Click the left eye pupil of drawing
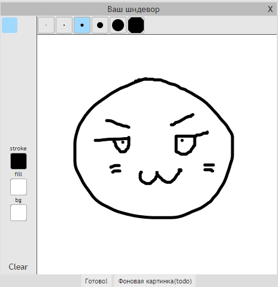This screenshot has height=287, width=278. tap(123, 142)
